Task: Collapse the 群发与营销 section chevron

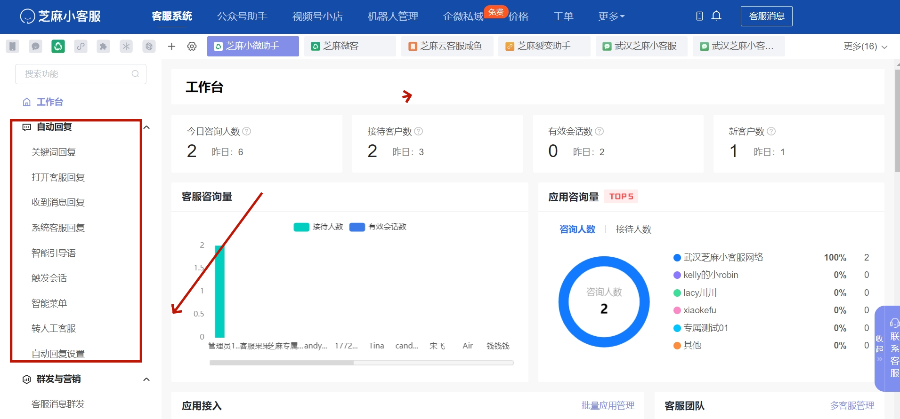Action: click(x=146, y=379)
